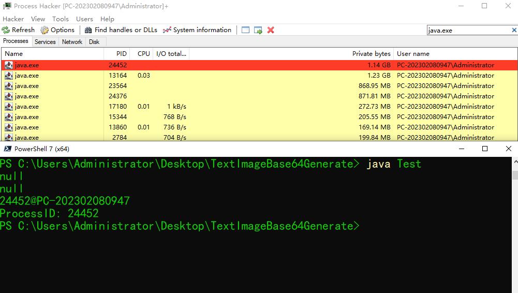Click the 1.14 GB private bytes value
The width and height of the screenshot is (518, 293).
[x=379, y=65]
